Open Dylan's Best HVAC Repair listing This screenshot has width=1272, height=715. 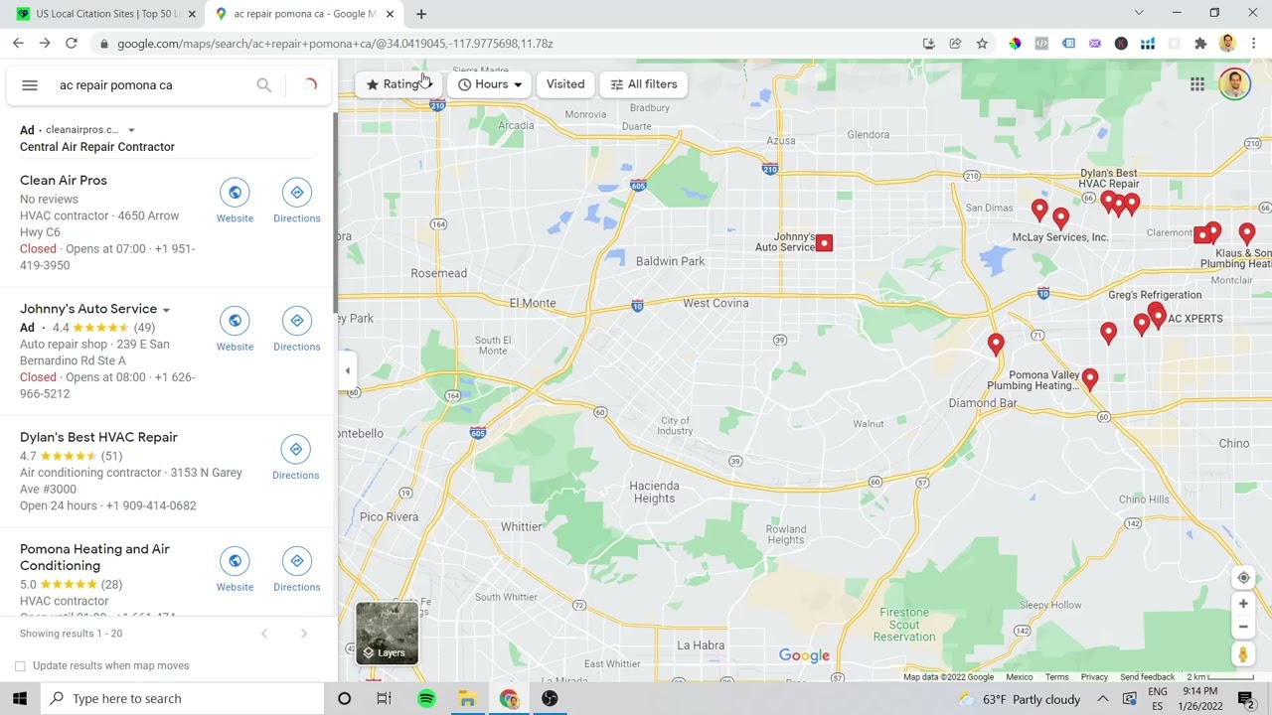click(x=98, y=438)
